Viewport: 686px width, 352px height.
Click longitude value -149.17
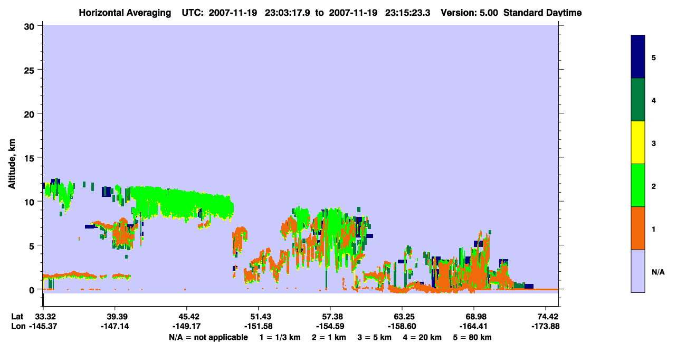187,327
